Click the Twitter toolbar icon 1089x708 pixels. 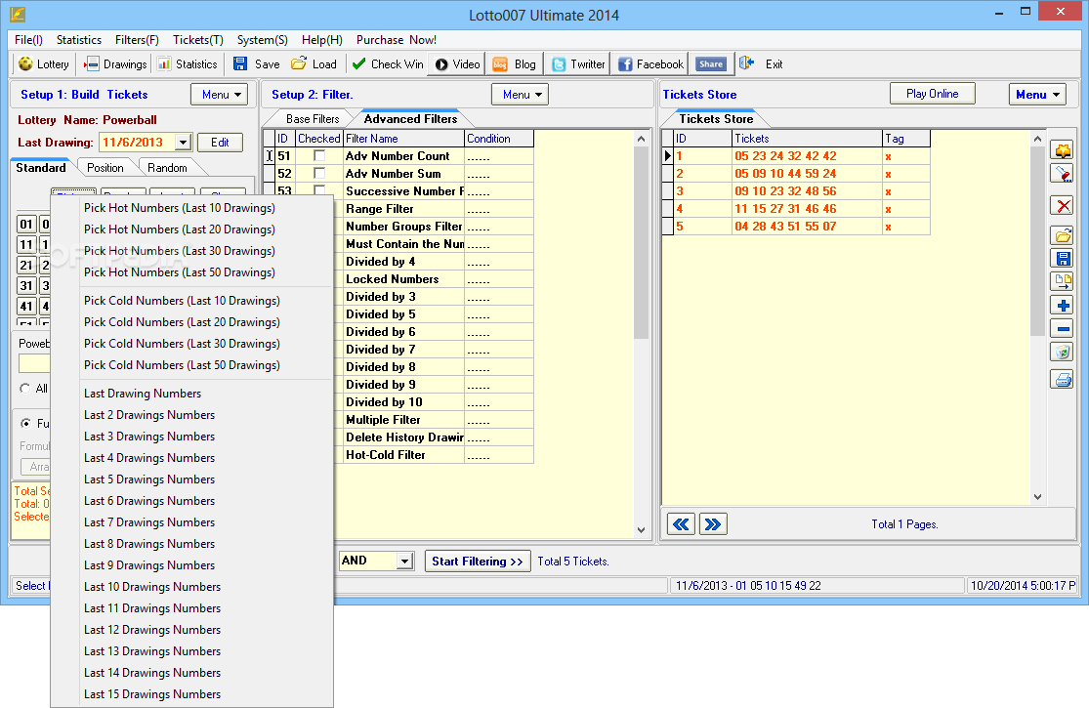pyautogui.click(x=559, y=64)
